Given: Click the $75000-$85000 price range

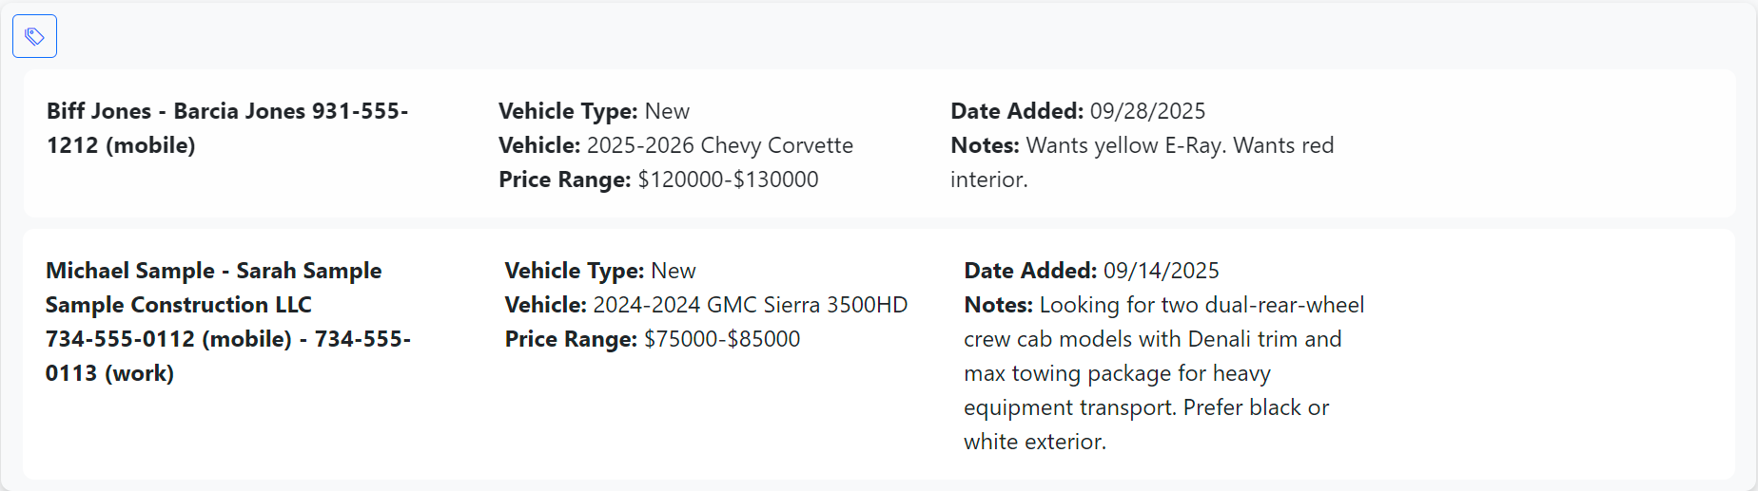Looking at the screenshot, I should coord(722,339).
